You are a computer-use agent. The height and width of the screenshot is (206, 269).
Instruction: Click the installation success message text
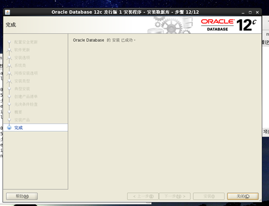click(x=104, y=40)
